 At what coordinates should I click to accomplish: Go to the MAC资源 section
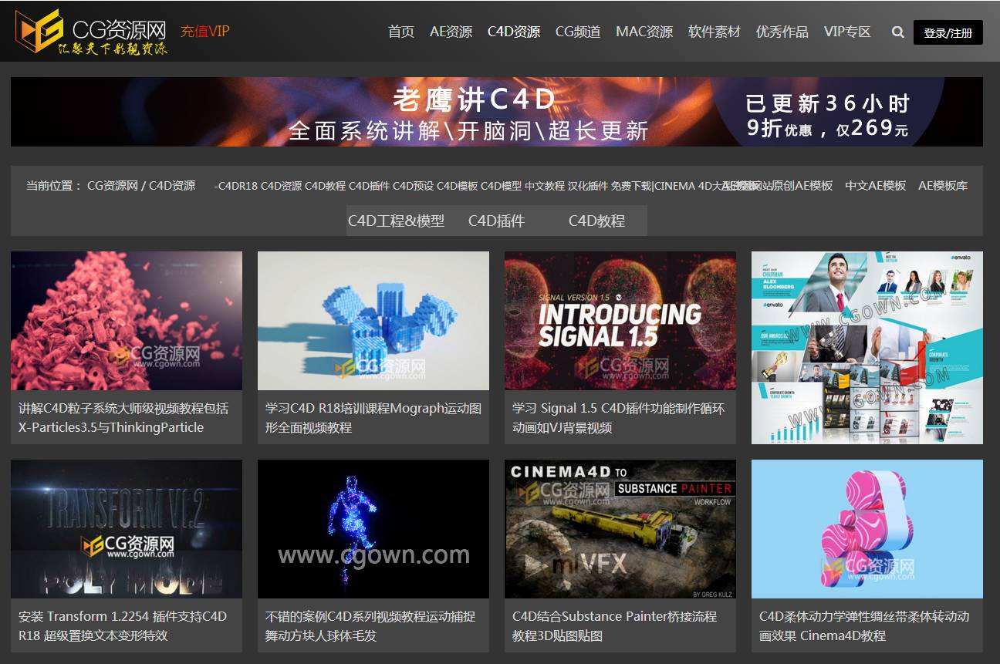pyautogui.click(x=644, y=32)
